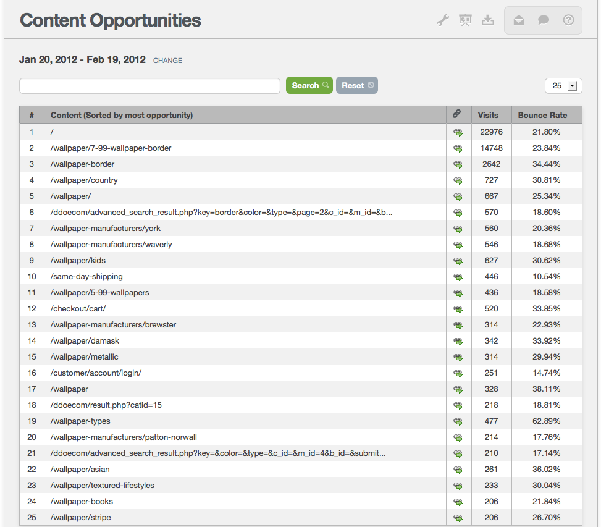601x527 pixels.
Task: Click the green link arrow for /checkout/cart/
Action: click(x=457, y=309)
